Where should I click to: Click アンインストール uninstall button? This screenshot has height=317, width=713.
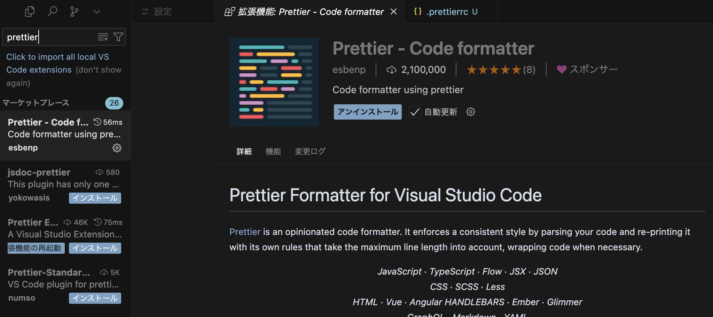tap(368, 112)
